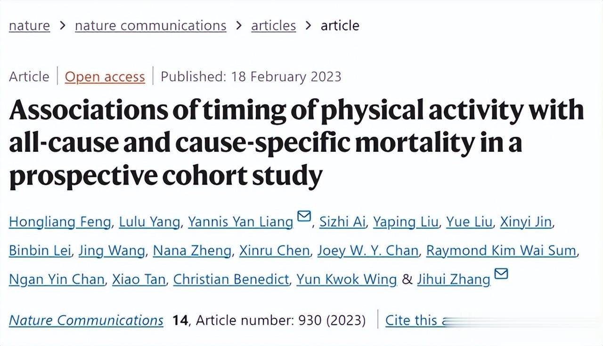Click the email envelope icon after Yannis Yan Liang
This screenshot has width=603, height=346.
pyautogui.click(x=304, y=217)
